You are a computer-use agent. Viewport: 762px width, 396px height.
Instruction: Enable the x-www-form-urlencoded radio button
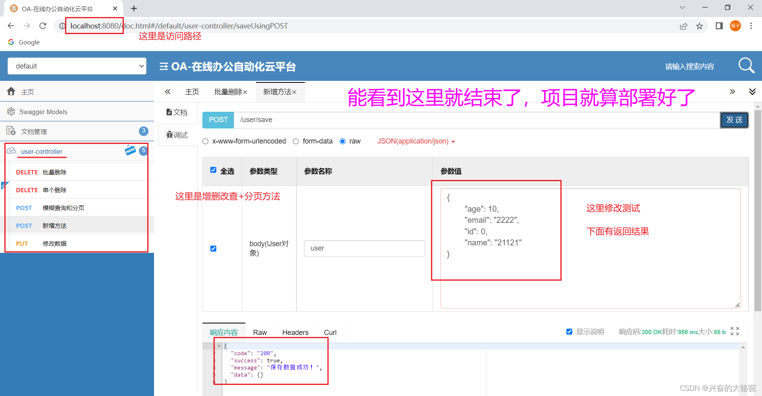pos(206,141)
